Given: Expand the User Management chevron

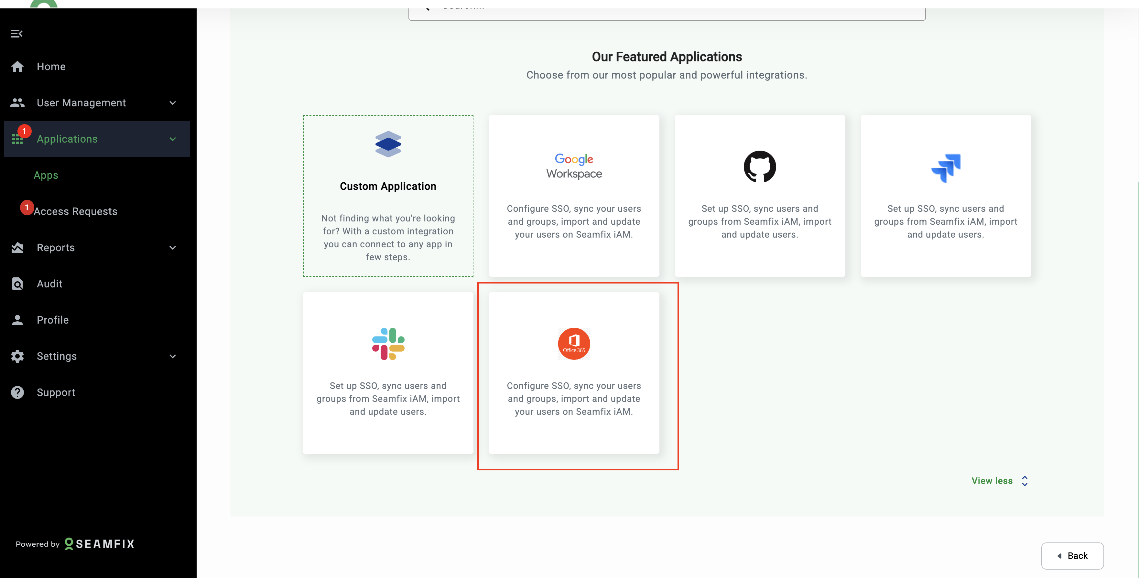Looking at the screenshot, I should pyautogui.click(x=172, y=103).
